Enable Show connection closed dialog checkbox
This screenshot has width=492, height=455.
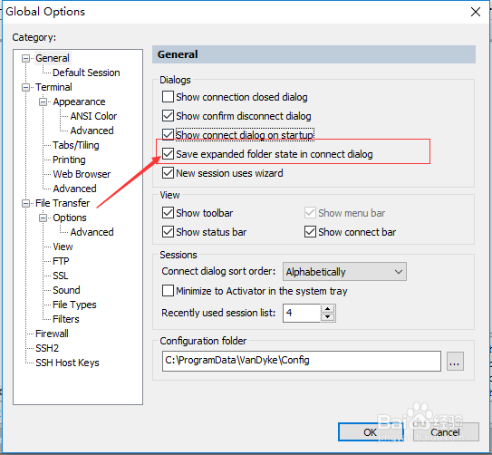click(x=168, y=97)
